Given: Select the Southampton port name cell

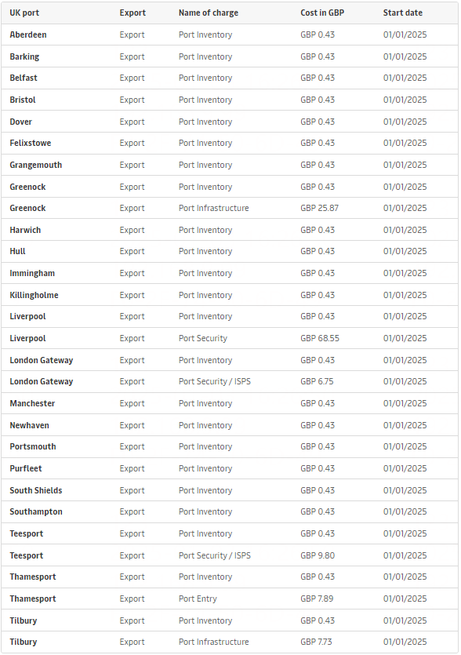Looking at the screenshot, I should click(36, 511).
